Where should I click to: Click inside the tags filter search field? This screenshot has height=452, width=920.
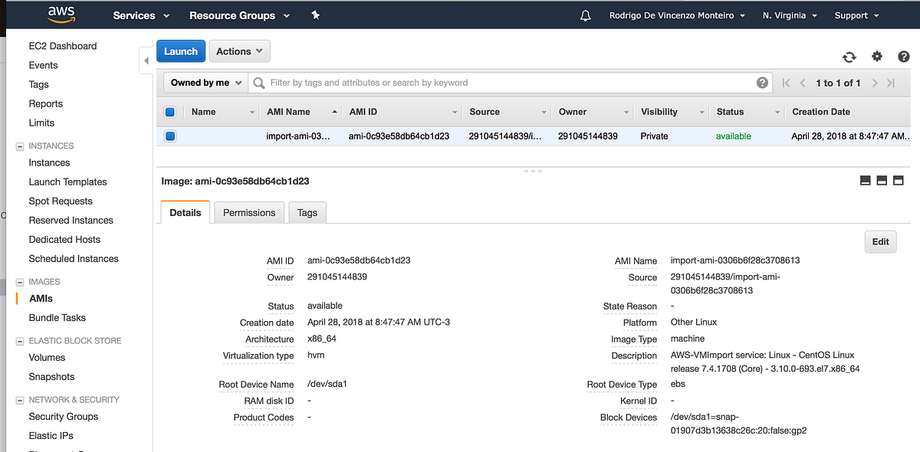[460, 82]
